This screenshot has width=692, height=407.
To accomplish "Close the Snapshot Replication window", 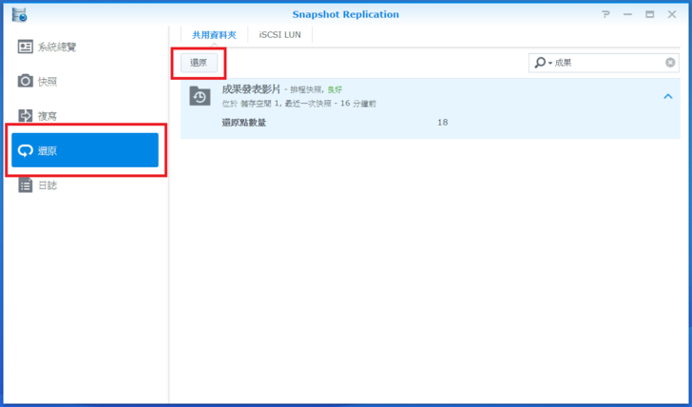I will [672, 14].
